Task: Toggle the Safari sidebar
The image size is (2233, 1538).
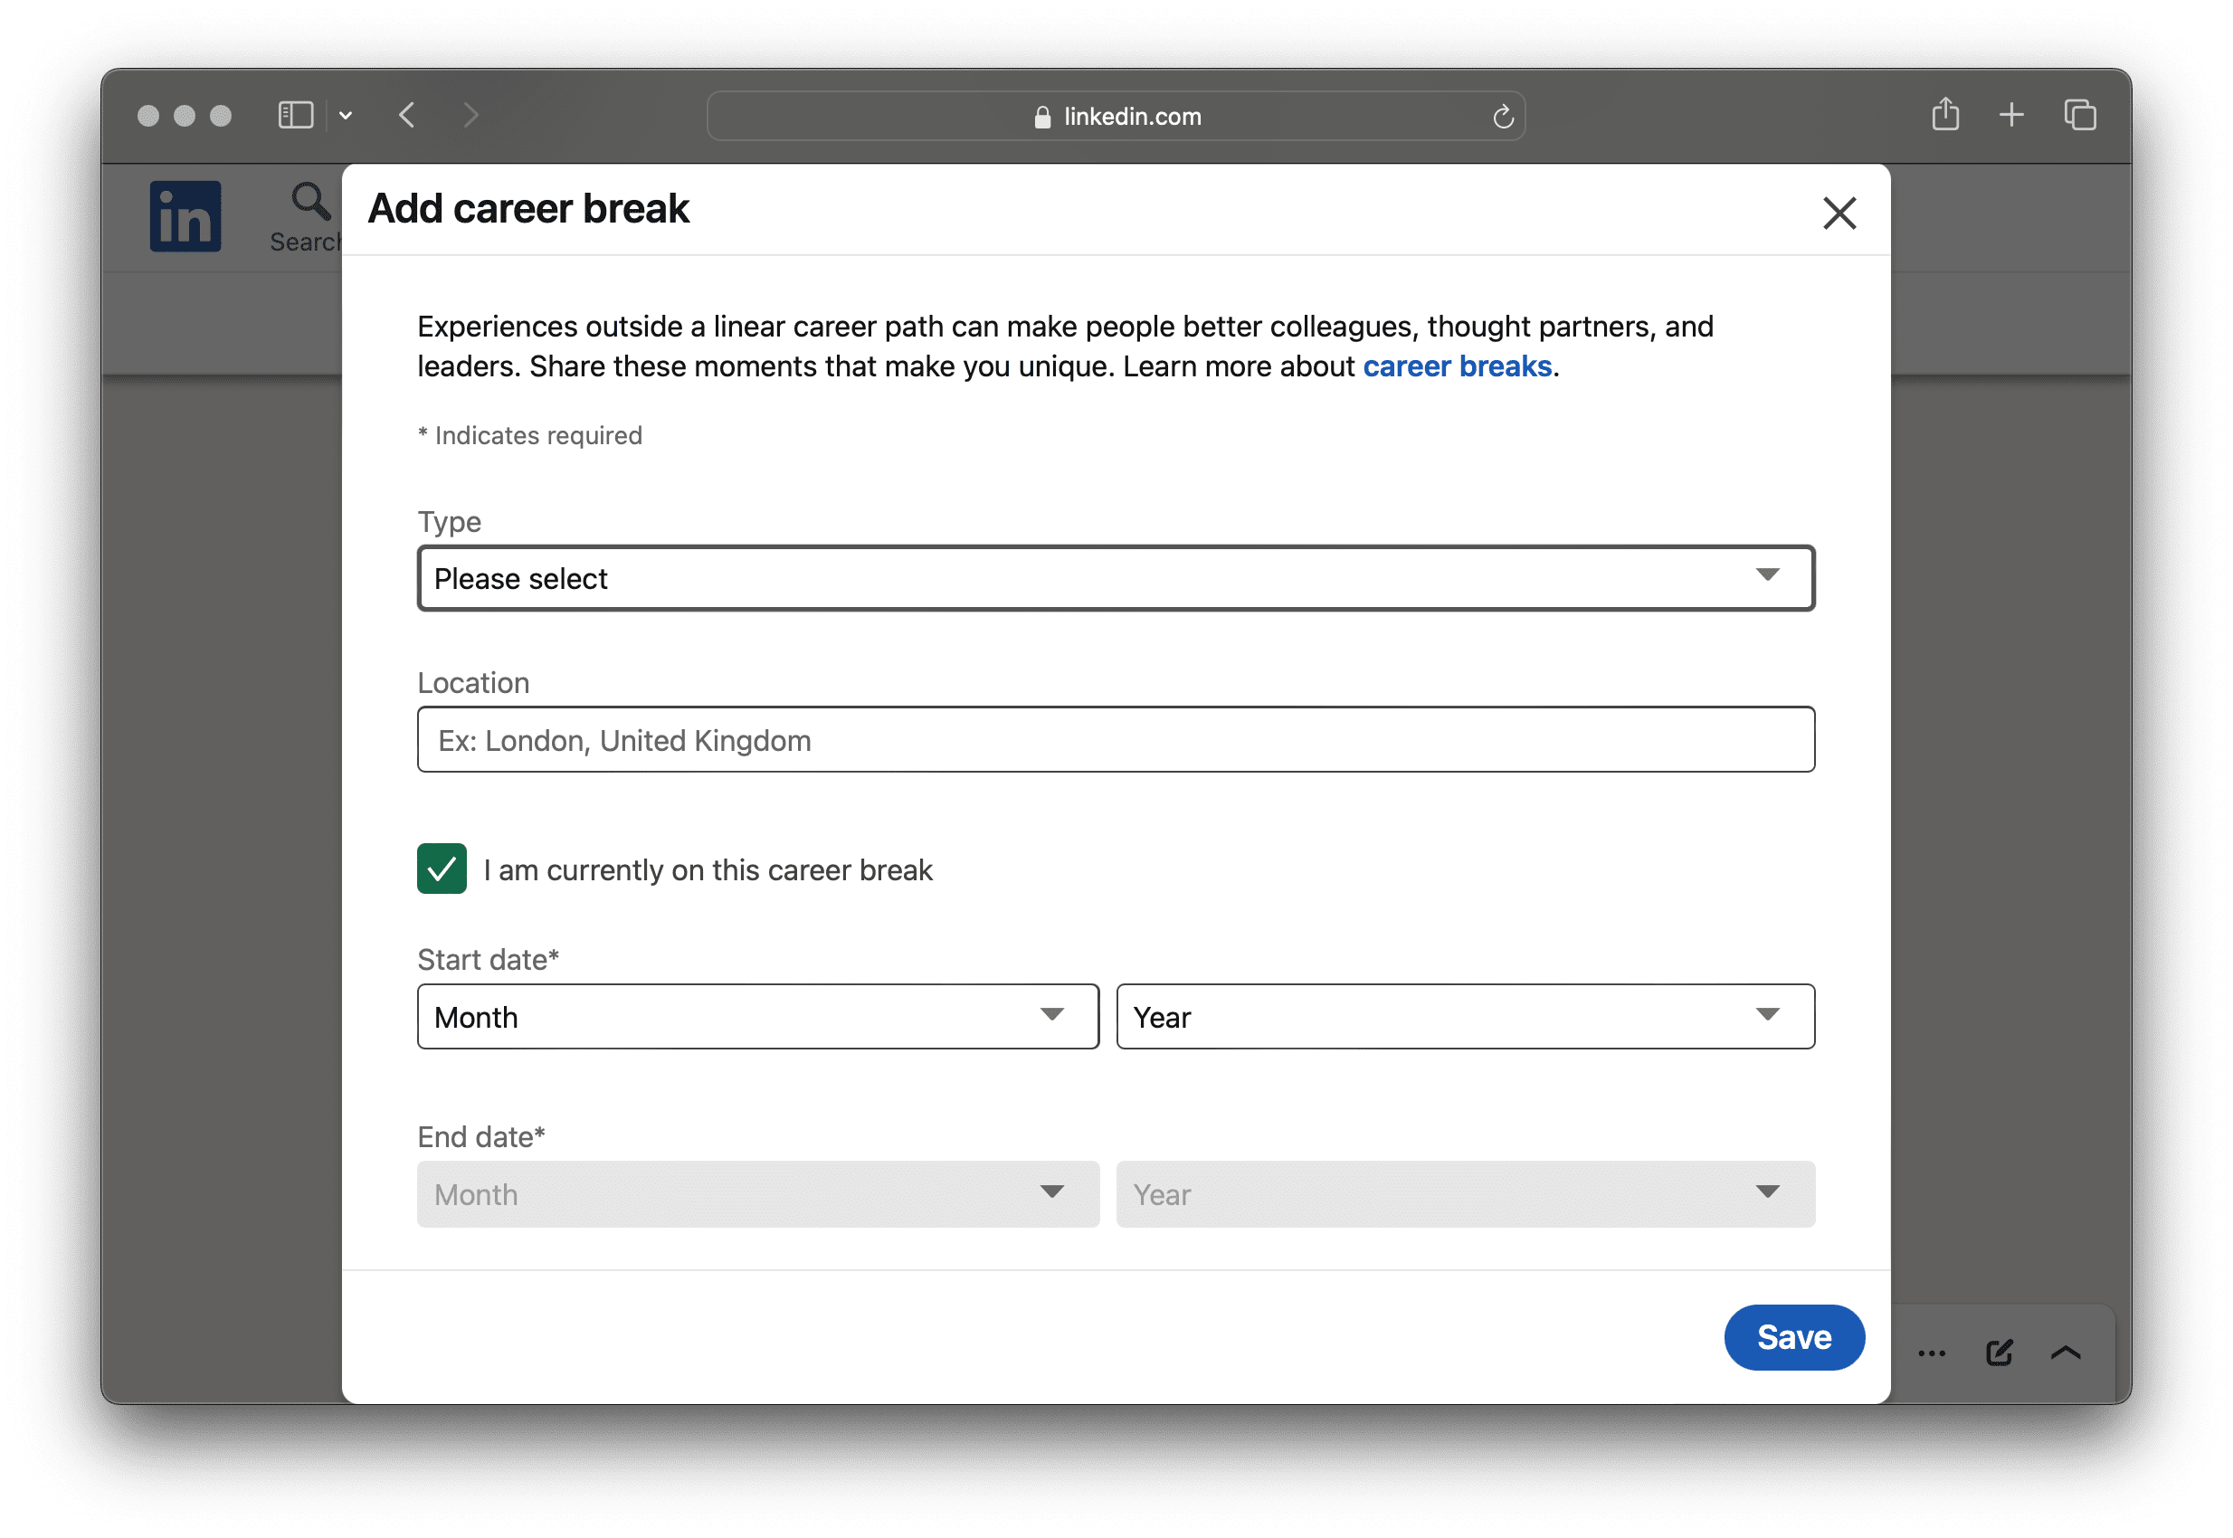Action: [295, 115]
